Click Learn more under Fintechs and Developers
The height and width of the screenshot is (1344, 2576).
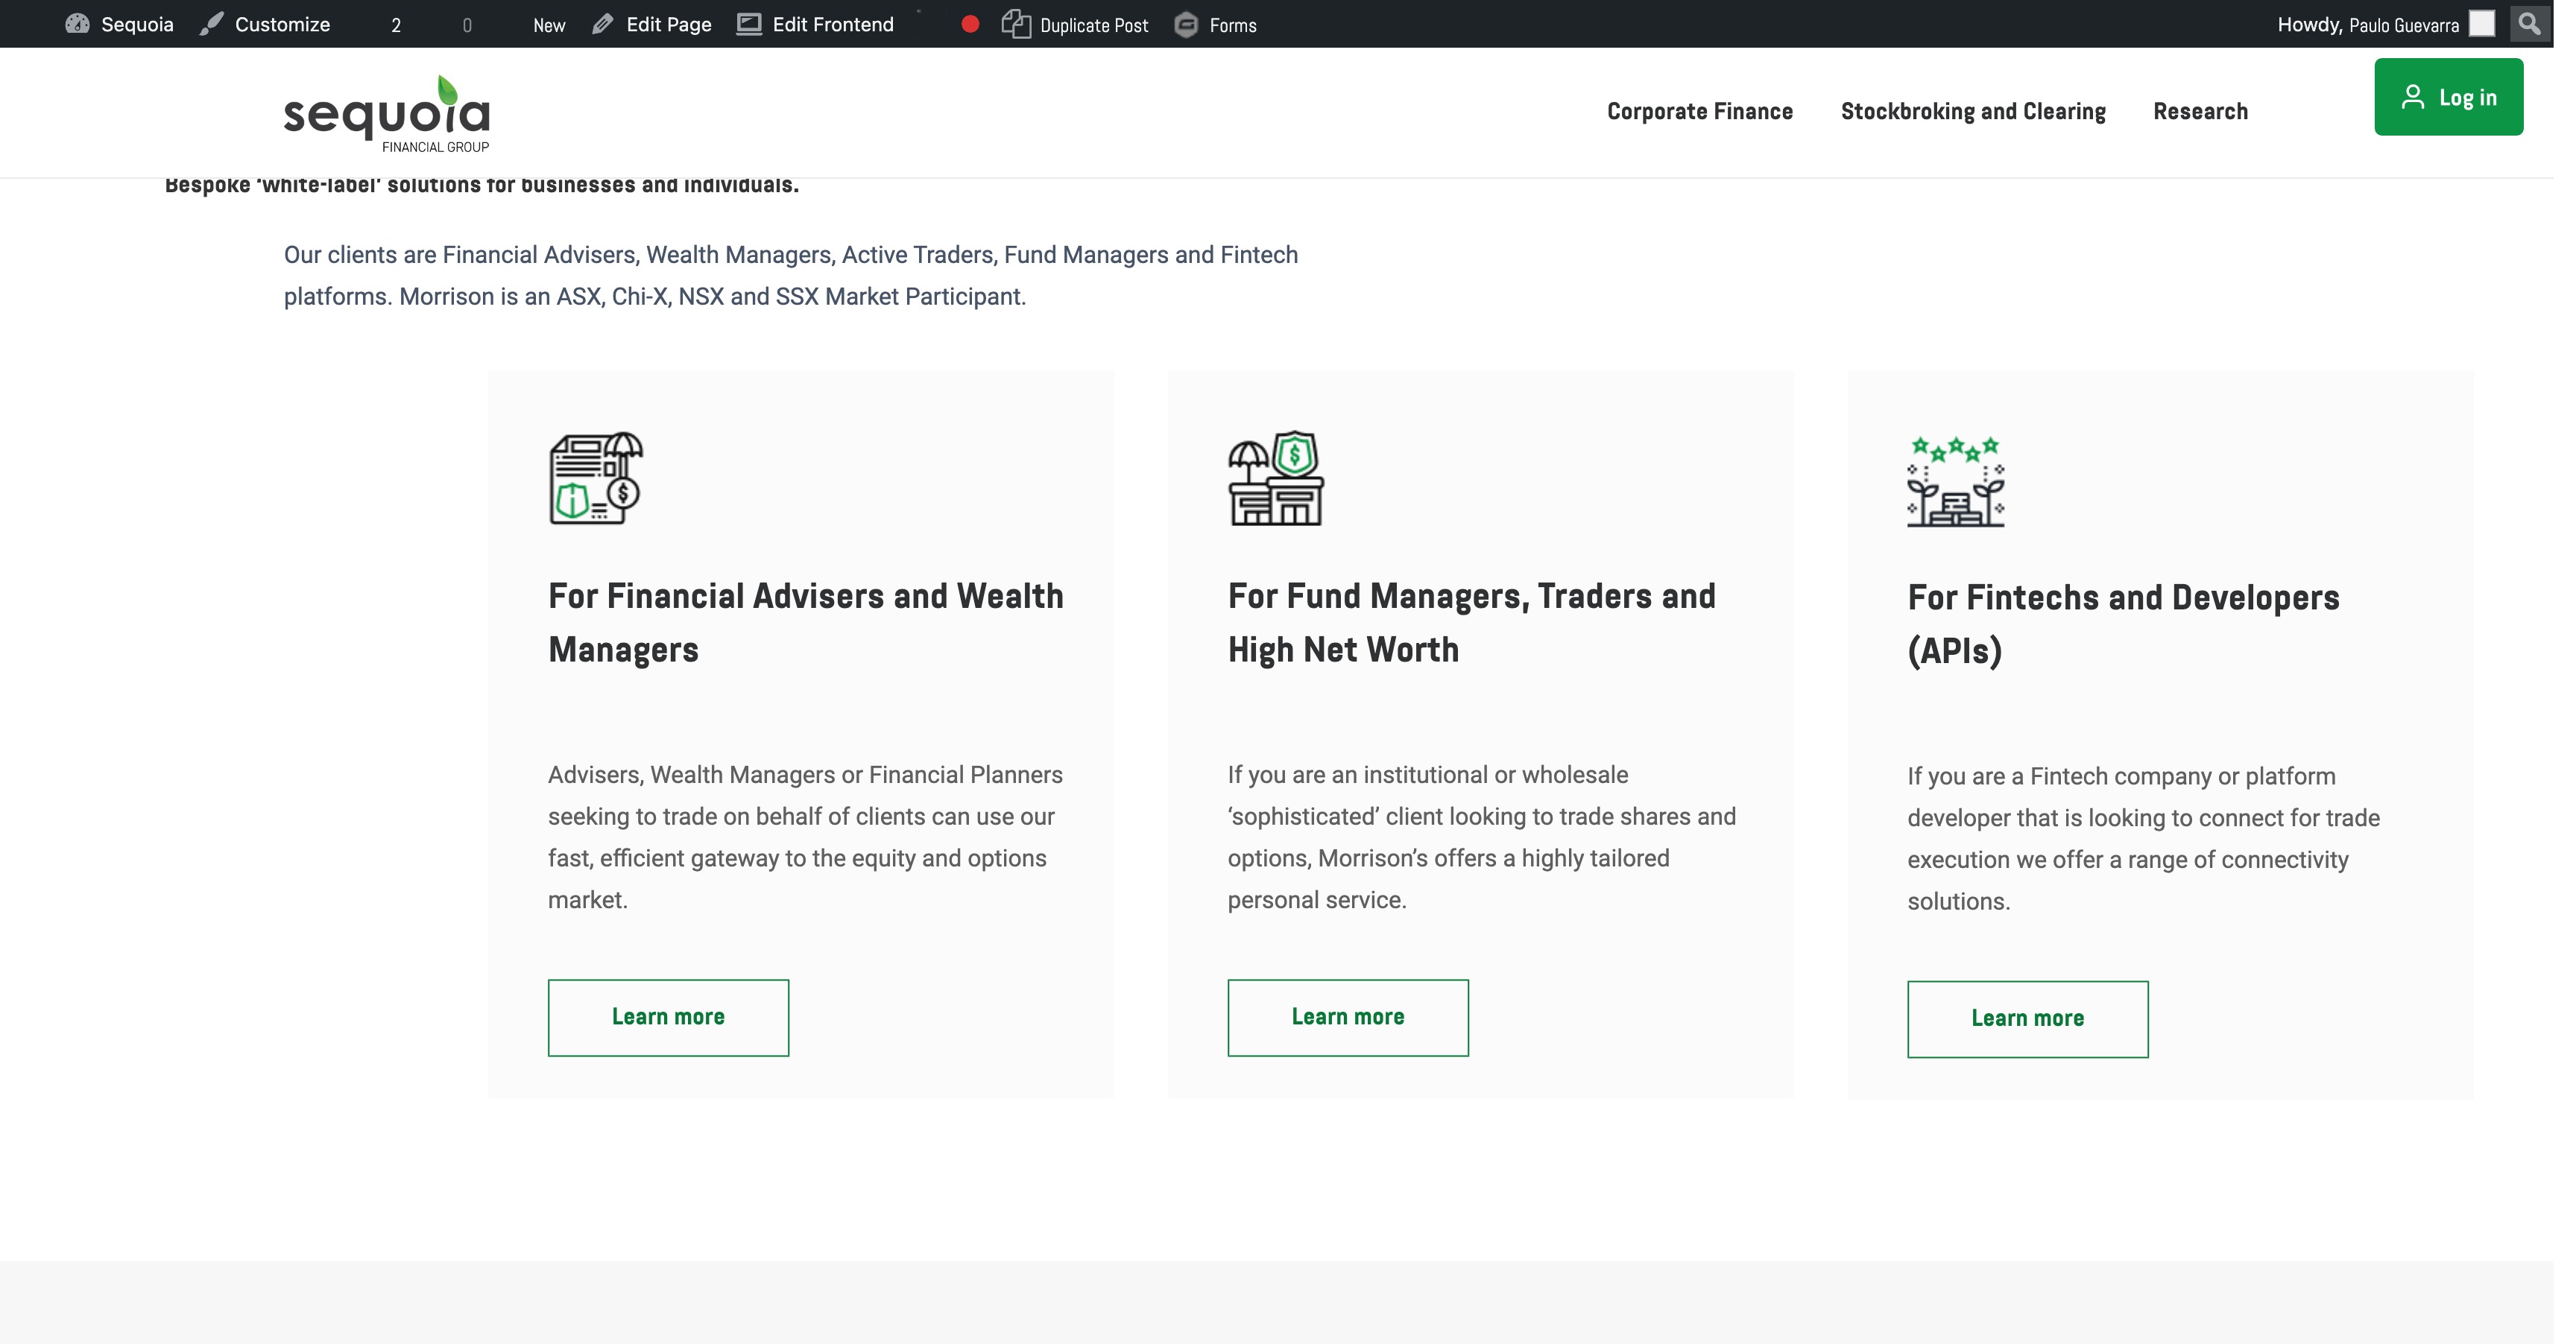[x=2027, y=1018]
